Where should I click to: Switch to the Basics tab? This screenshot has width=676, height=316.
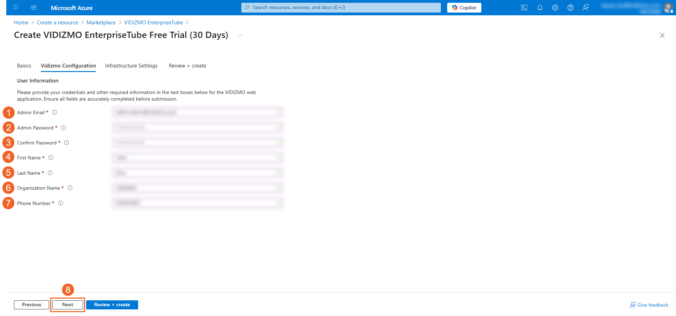(24, 66)
